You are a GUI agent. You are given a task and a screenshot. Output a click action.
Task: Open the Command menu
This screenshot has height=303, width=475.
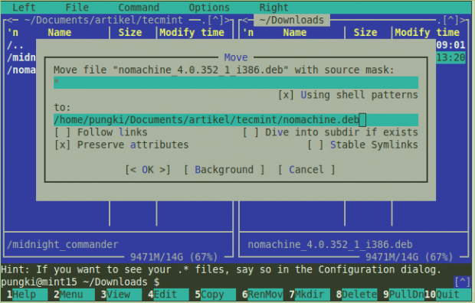point(139,7)
